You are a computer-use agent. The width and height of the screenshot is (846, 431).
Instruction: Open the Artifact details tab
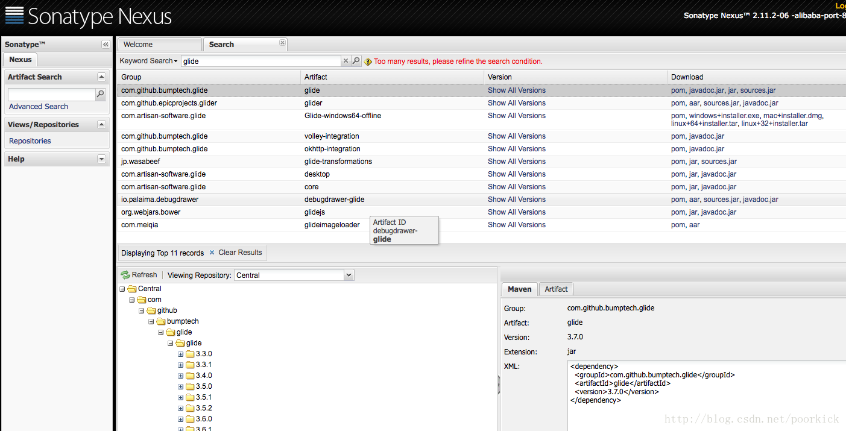[556, 289]
